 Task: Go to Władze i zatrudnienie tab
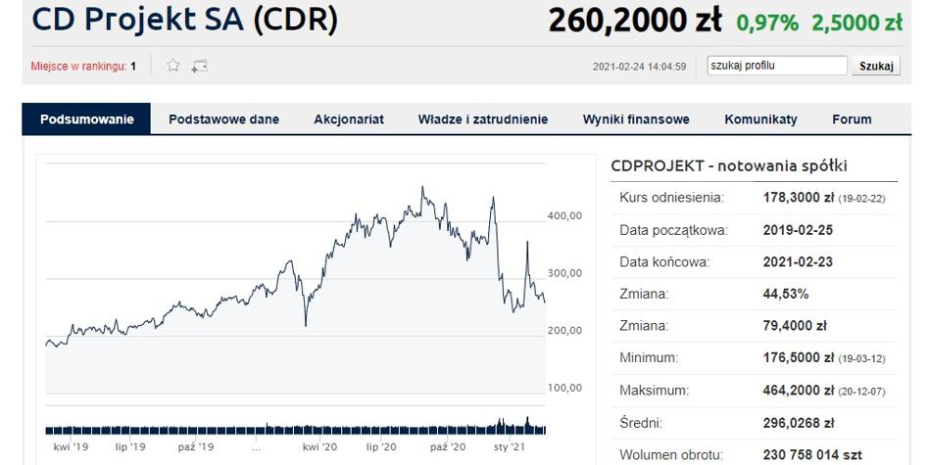(x=483, y=118)
